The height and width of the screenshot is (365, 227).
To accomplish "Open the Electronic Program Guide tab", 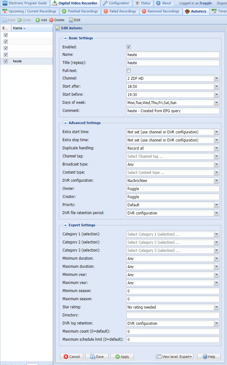I will (25, 3).
